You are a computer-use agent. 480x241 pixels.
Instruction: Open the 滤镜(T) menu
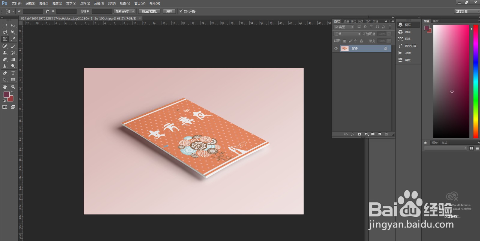pyautogui.click(x=99, y=4)
